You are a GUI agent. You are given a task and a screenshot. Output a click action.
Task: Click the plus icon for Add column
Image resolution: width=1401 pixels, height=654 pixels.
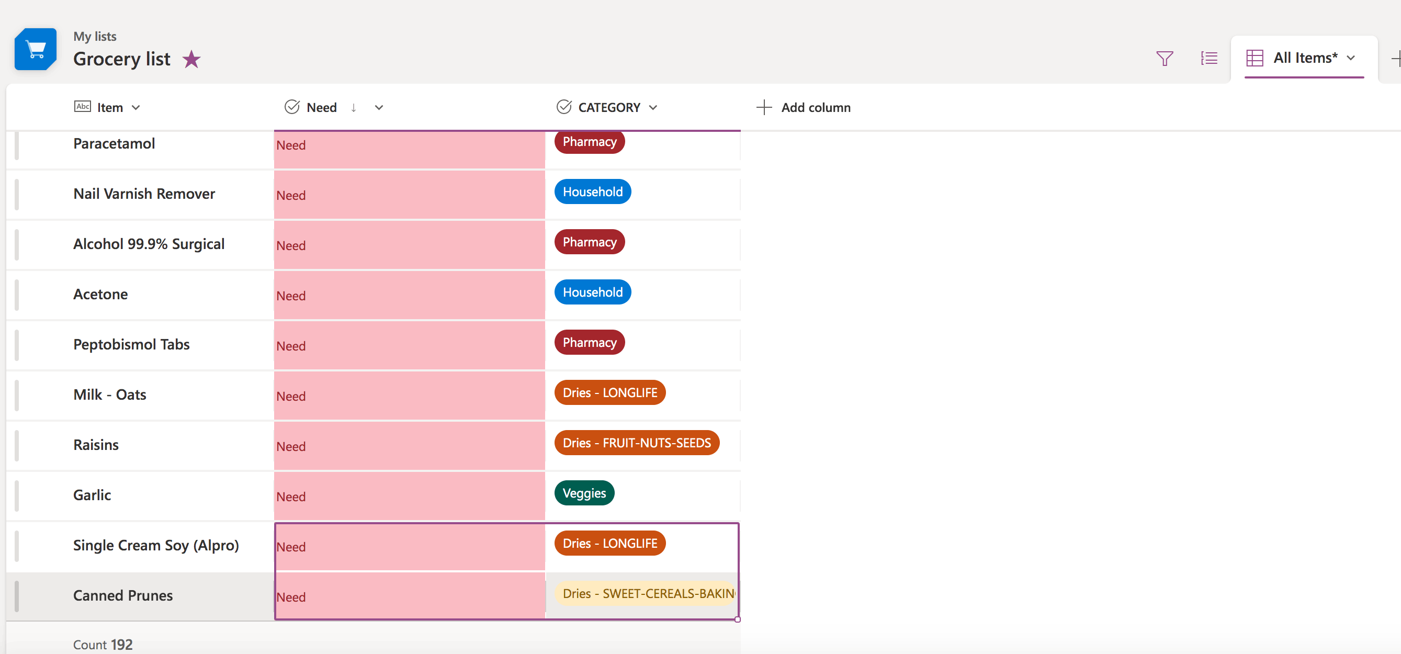pyautogui.click(x=764, y=107)
